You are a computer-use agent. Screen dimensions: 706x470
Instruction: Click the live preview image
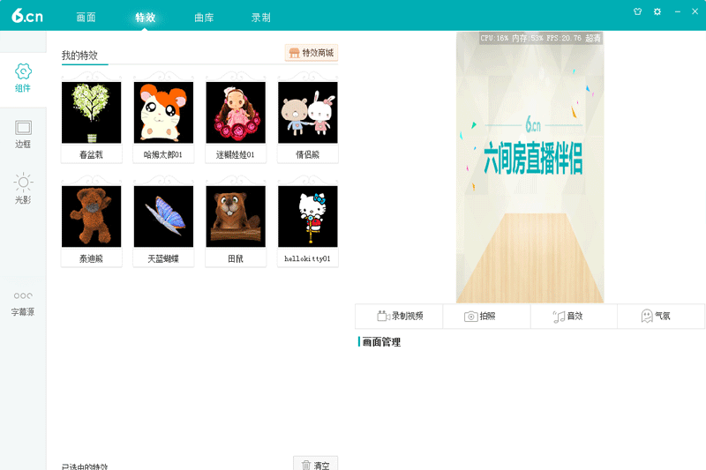530,168
